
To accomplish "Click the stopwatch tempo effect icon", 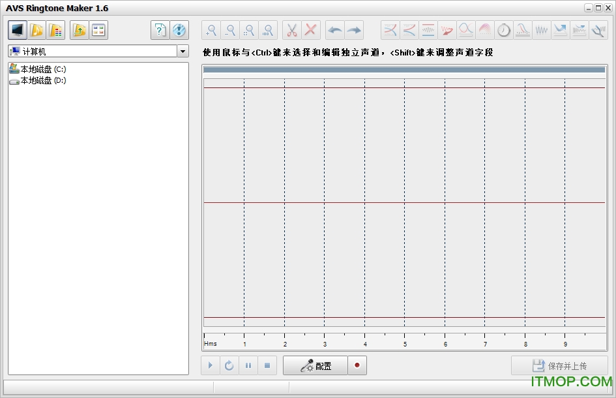I will (x=504, y=30).
